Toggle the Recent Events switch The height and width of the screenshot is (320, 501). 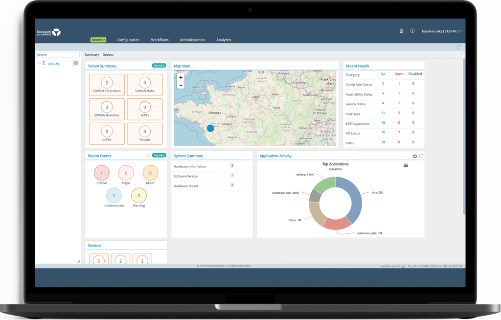(x=149, y=156)
